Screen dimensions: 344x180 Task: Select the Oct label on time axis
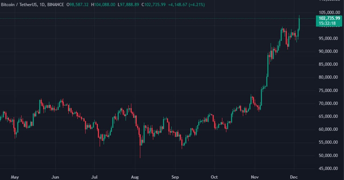(214, 177)
